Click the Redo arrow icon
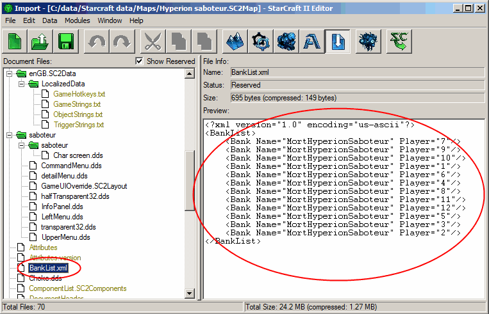This screenshot has height=314, width=489. [x=122, y=42]
